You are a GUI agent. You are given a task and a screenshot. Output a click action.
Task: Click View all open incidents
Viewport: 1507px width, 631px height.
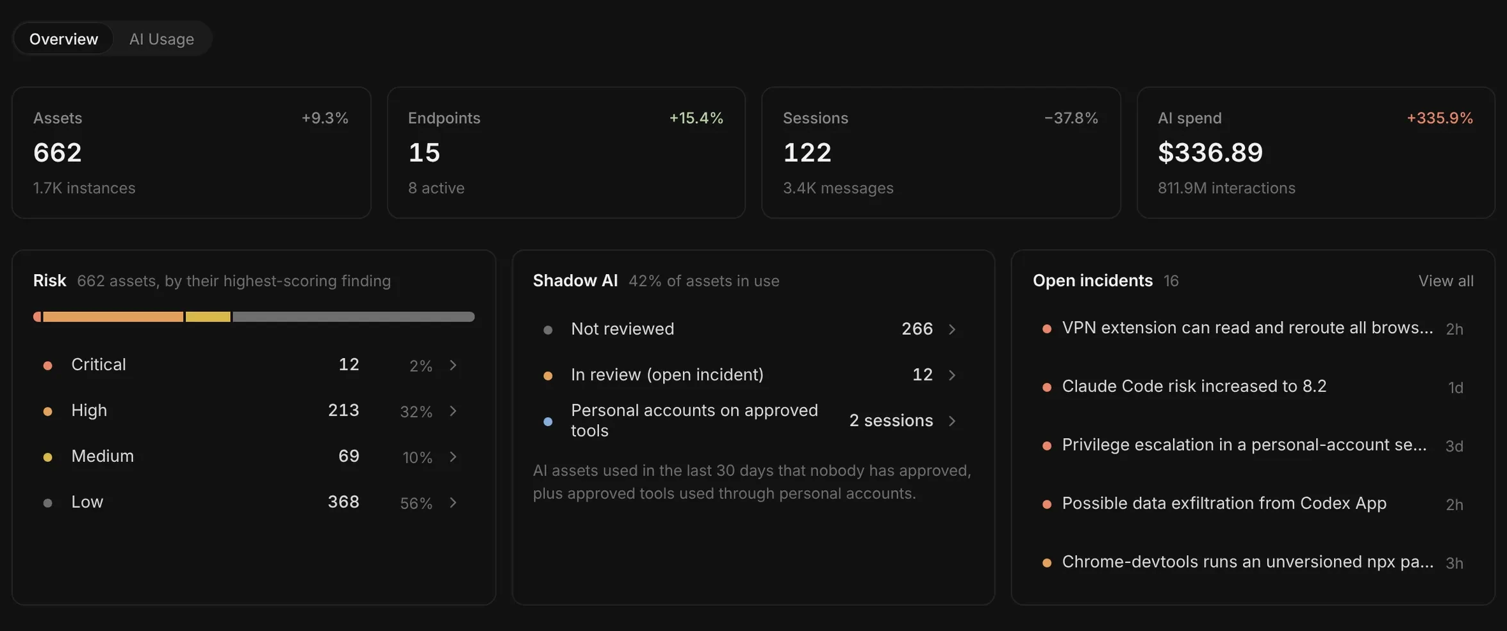(1445, 281)
